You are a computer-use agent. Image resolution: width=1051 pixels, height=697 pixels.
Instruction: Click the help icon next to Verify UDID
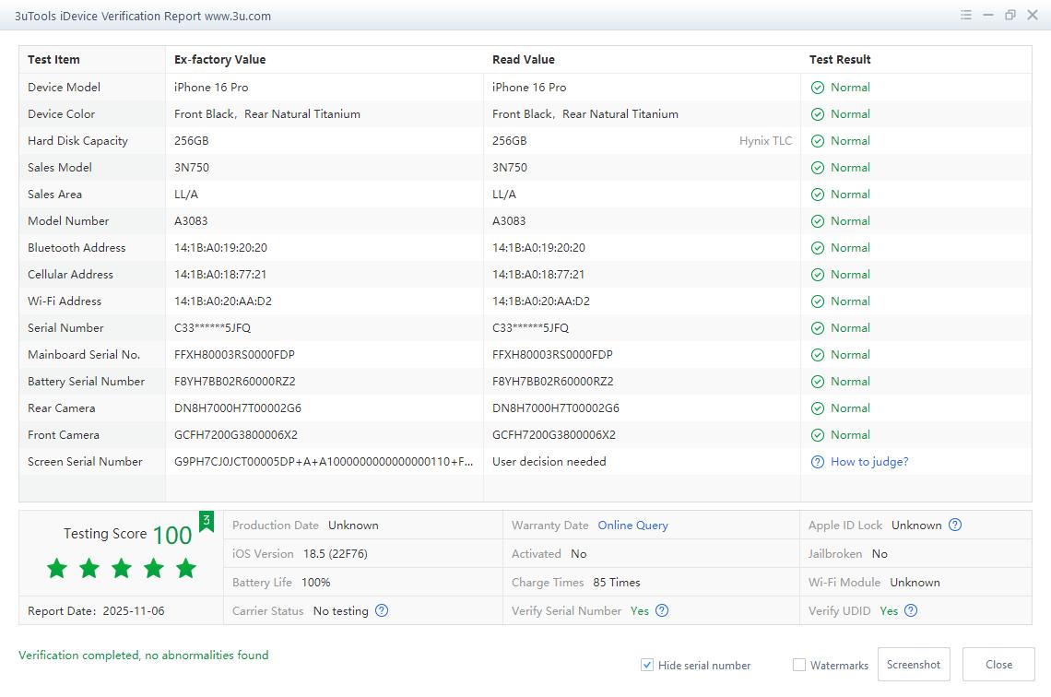[911, 610]
